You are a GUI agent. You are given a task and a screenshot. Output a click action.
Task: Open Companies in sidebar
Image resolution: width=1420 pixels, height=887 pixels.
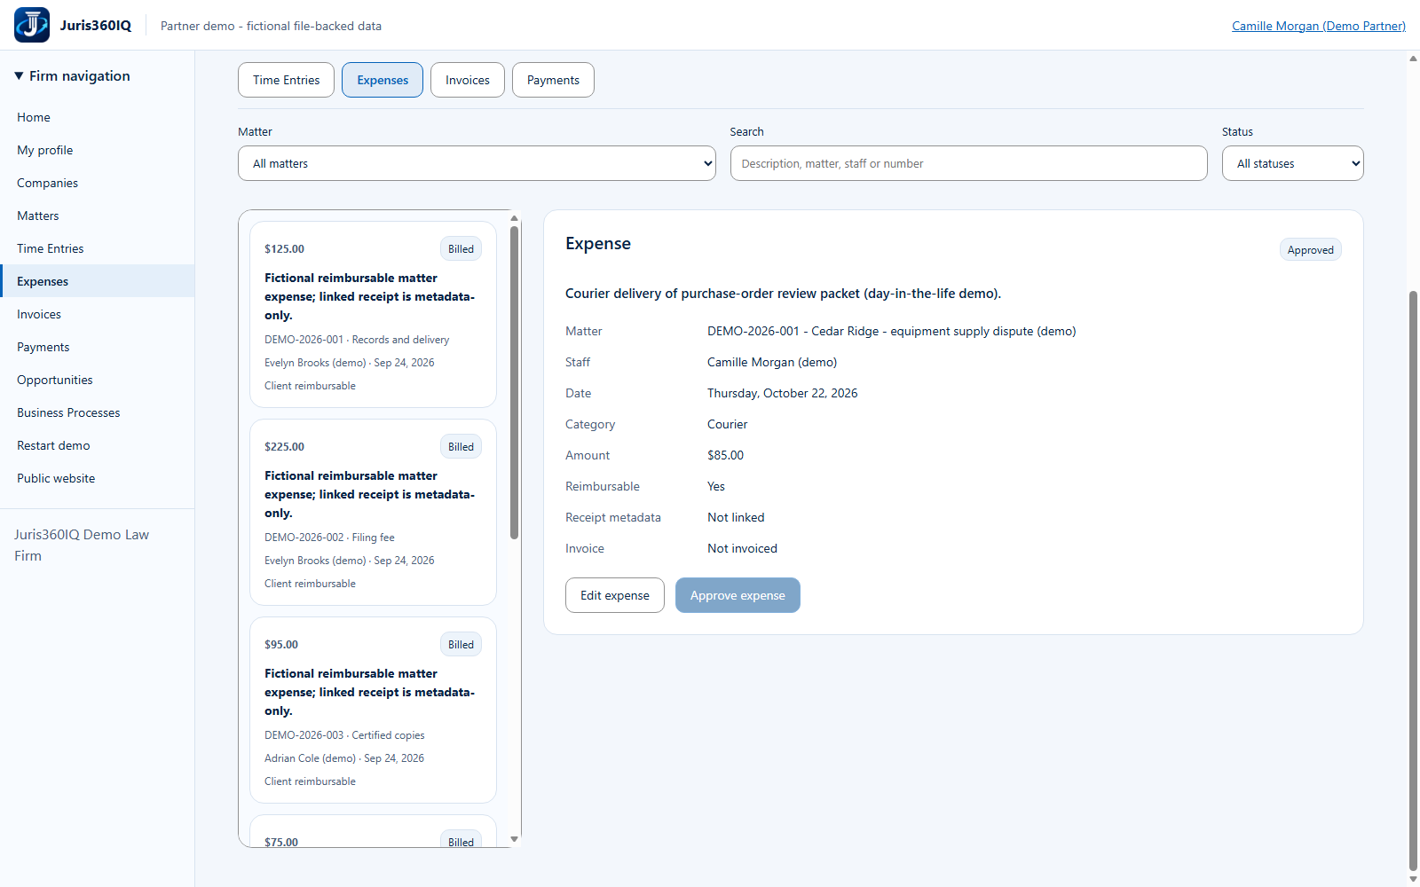[98, 183]
